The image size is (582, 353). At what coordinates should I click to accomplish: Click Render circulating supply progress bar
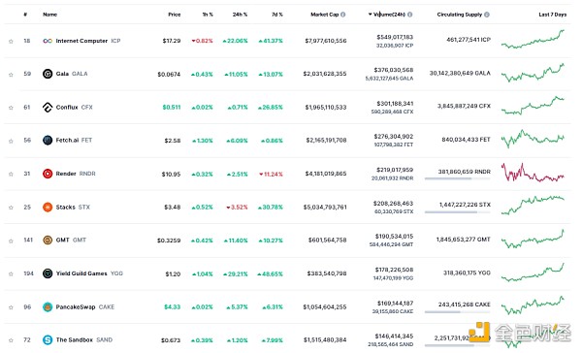[x=457, y=178]
